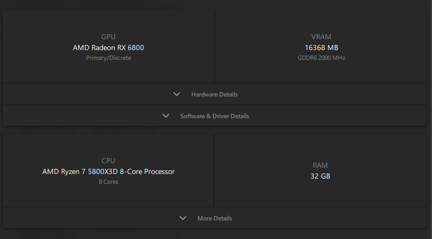Expand the More Details section under CPU
This screenshot has height=239, width=432.
click(214, 218)
